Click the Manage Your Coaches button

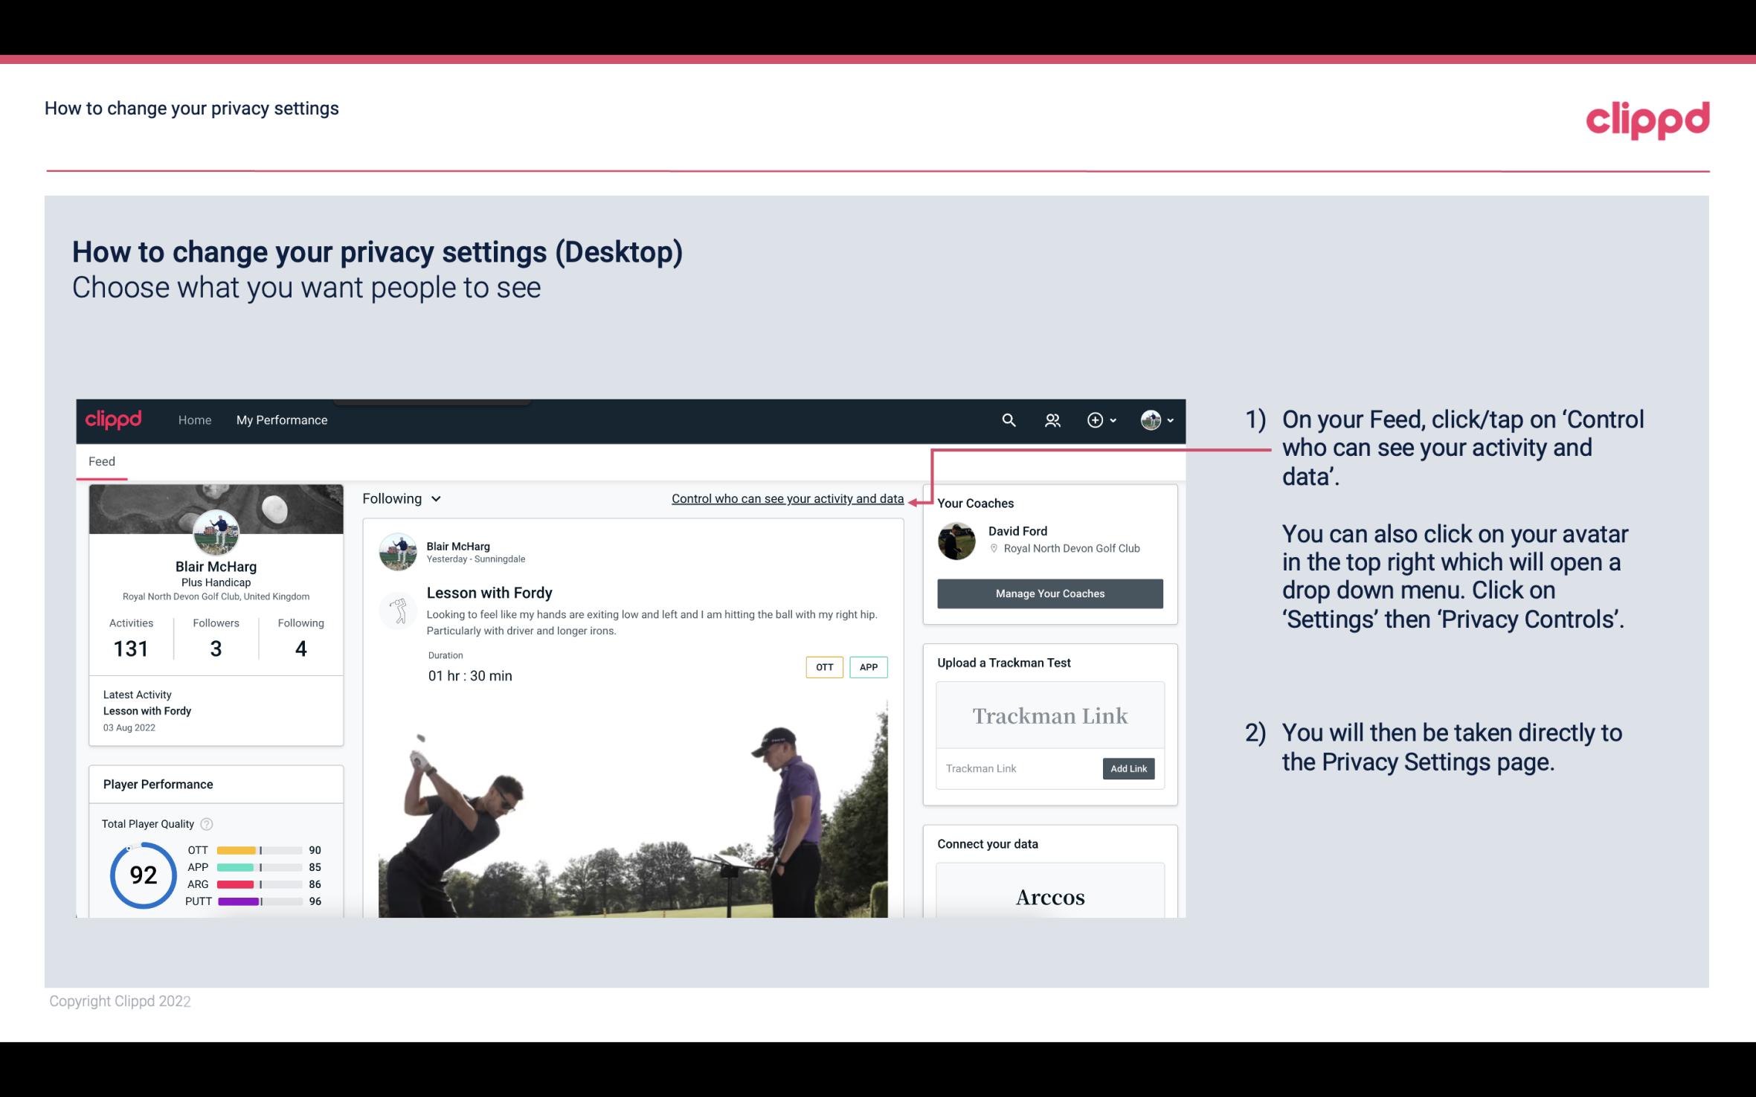[1050, 593]
